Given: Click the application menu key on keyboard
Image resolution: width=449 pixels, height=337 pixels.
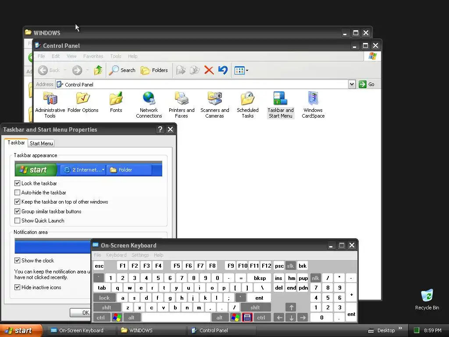Looking at the screenshot, I should (247, 318).
